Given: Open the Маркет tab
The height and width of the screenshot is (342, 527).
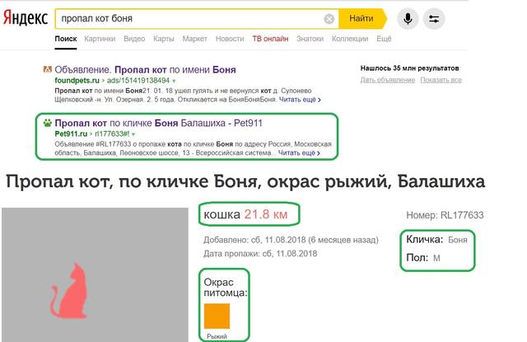Looking at the screenshot, I should click(194, 39).
